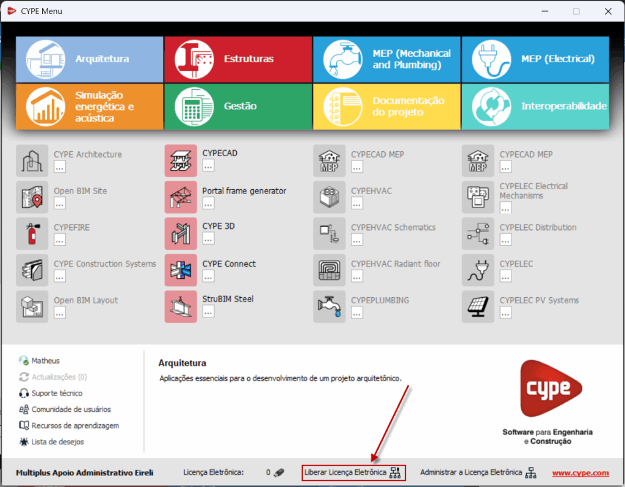Launch CYPEHVAC Radiant floor icon
Screen dimensions: 625x487
329,270
